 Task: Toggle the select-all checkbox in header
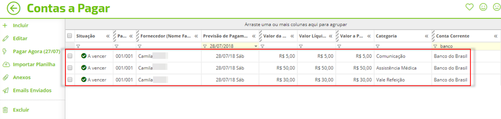(70, 36)
